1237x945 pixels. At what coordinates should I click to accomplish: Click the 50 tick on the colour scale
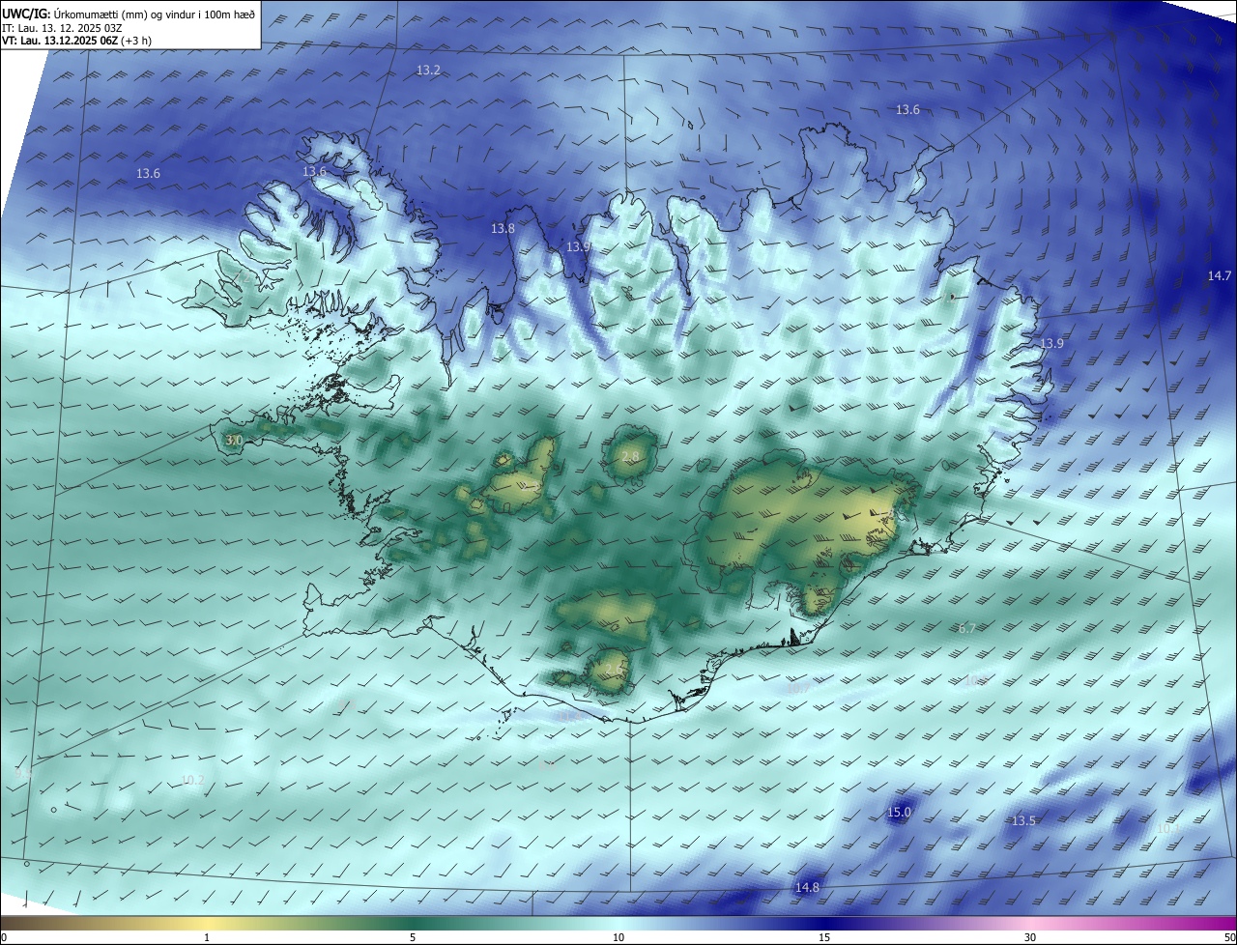tap(1229, 937)
